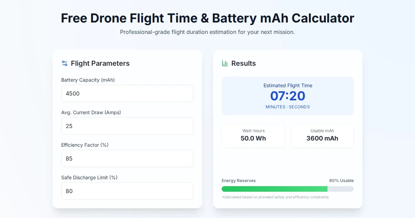Click the MINUTES : SECONDS caption
Viewport: 415px width, 218px height.
(287, 107)
